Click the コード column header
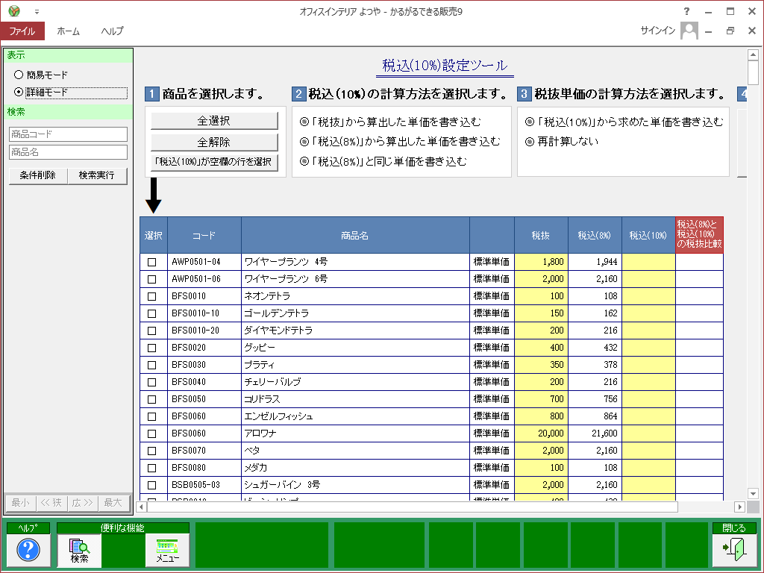This screenshot has height=573, width=764. 204,235
